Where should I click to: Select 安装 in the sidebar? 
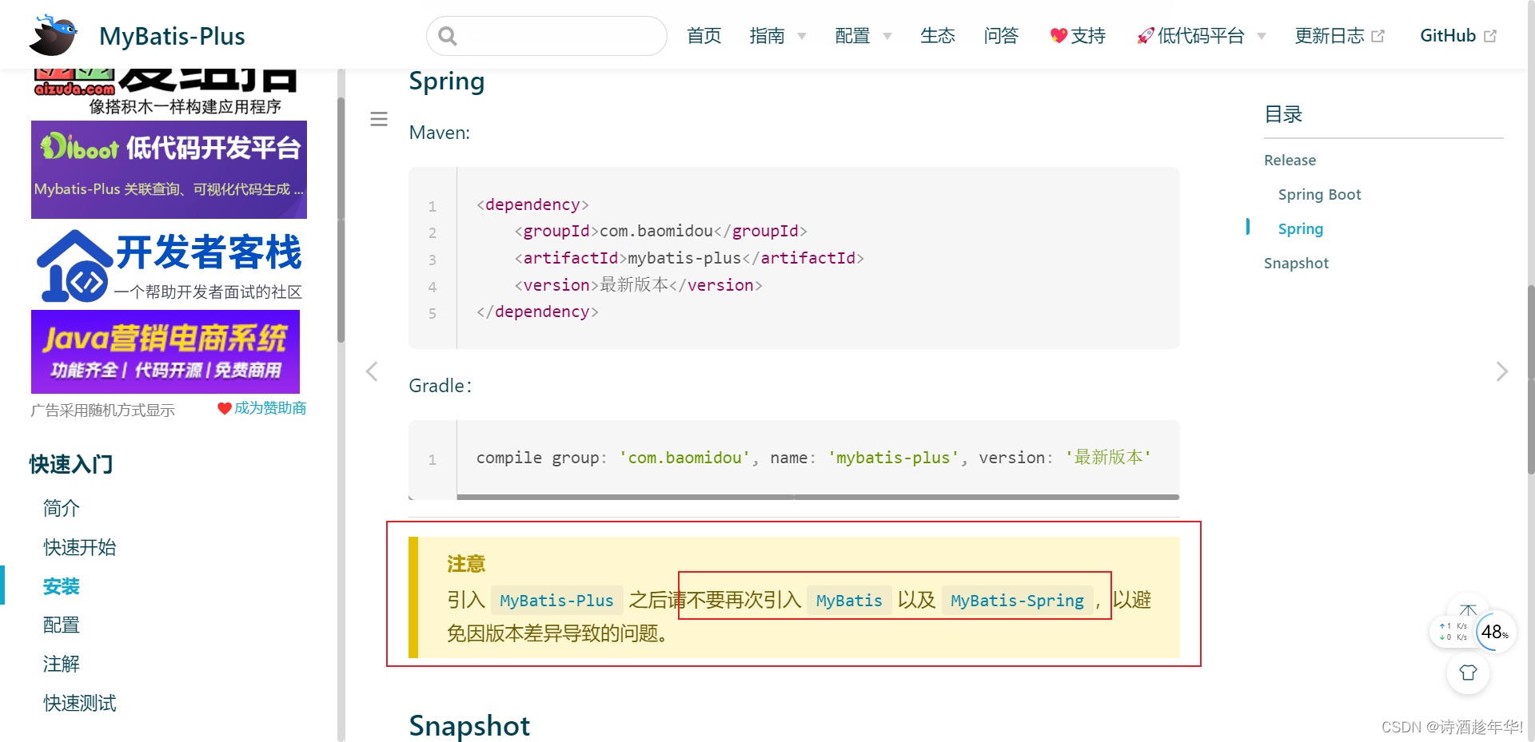(x=62, y=586)
